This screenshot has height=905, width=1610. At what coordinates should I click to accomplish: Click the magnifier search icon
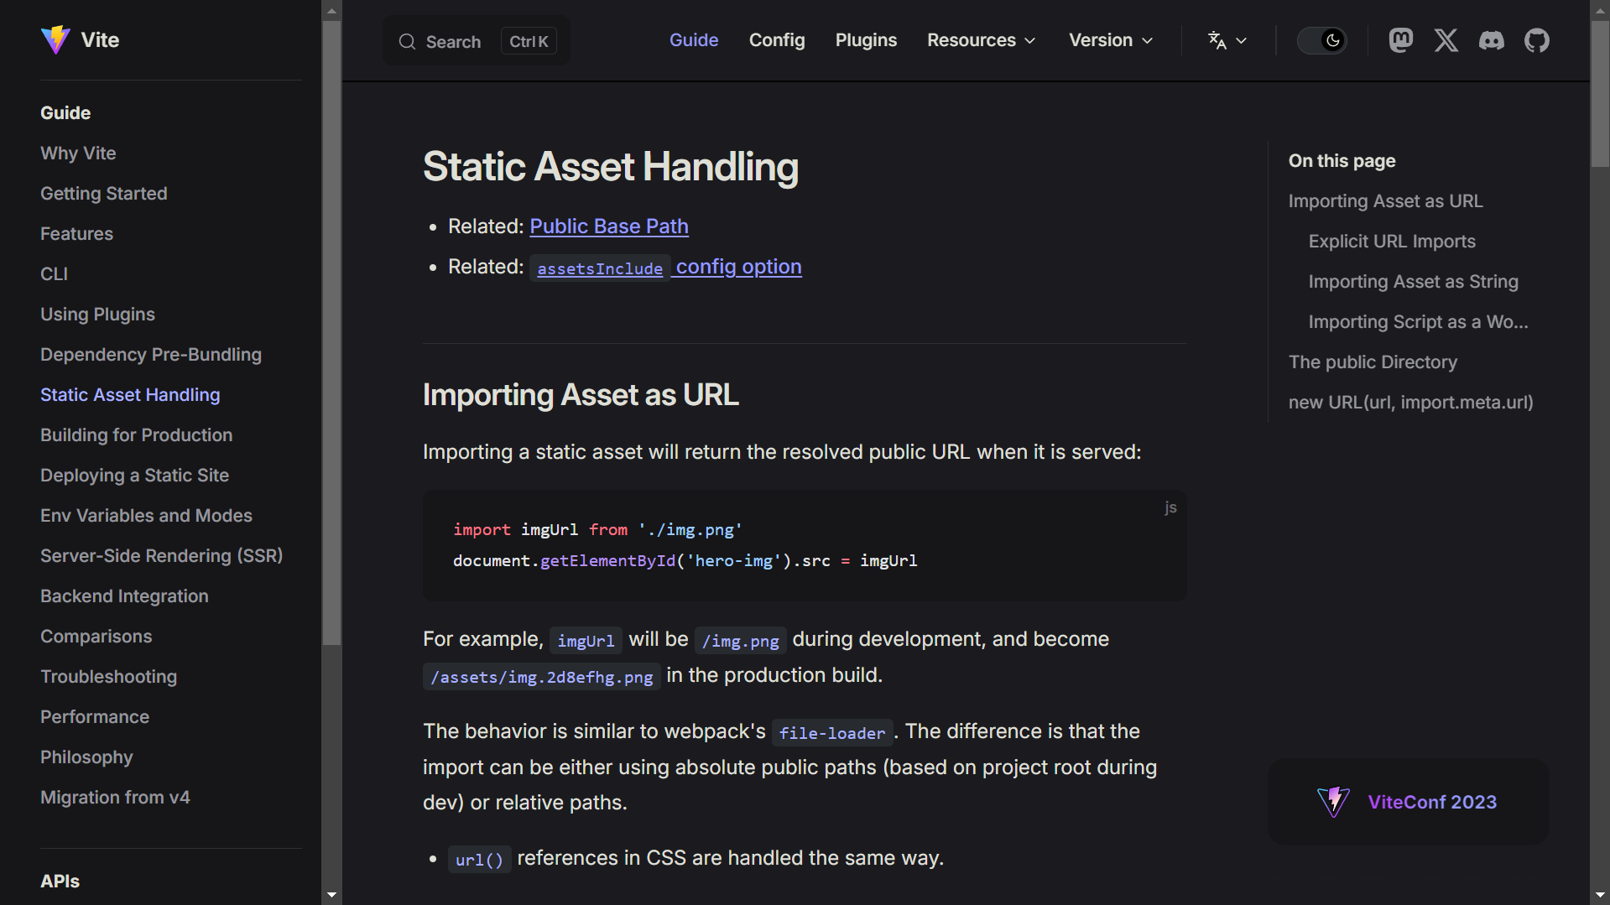pos(407,42)
